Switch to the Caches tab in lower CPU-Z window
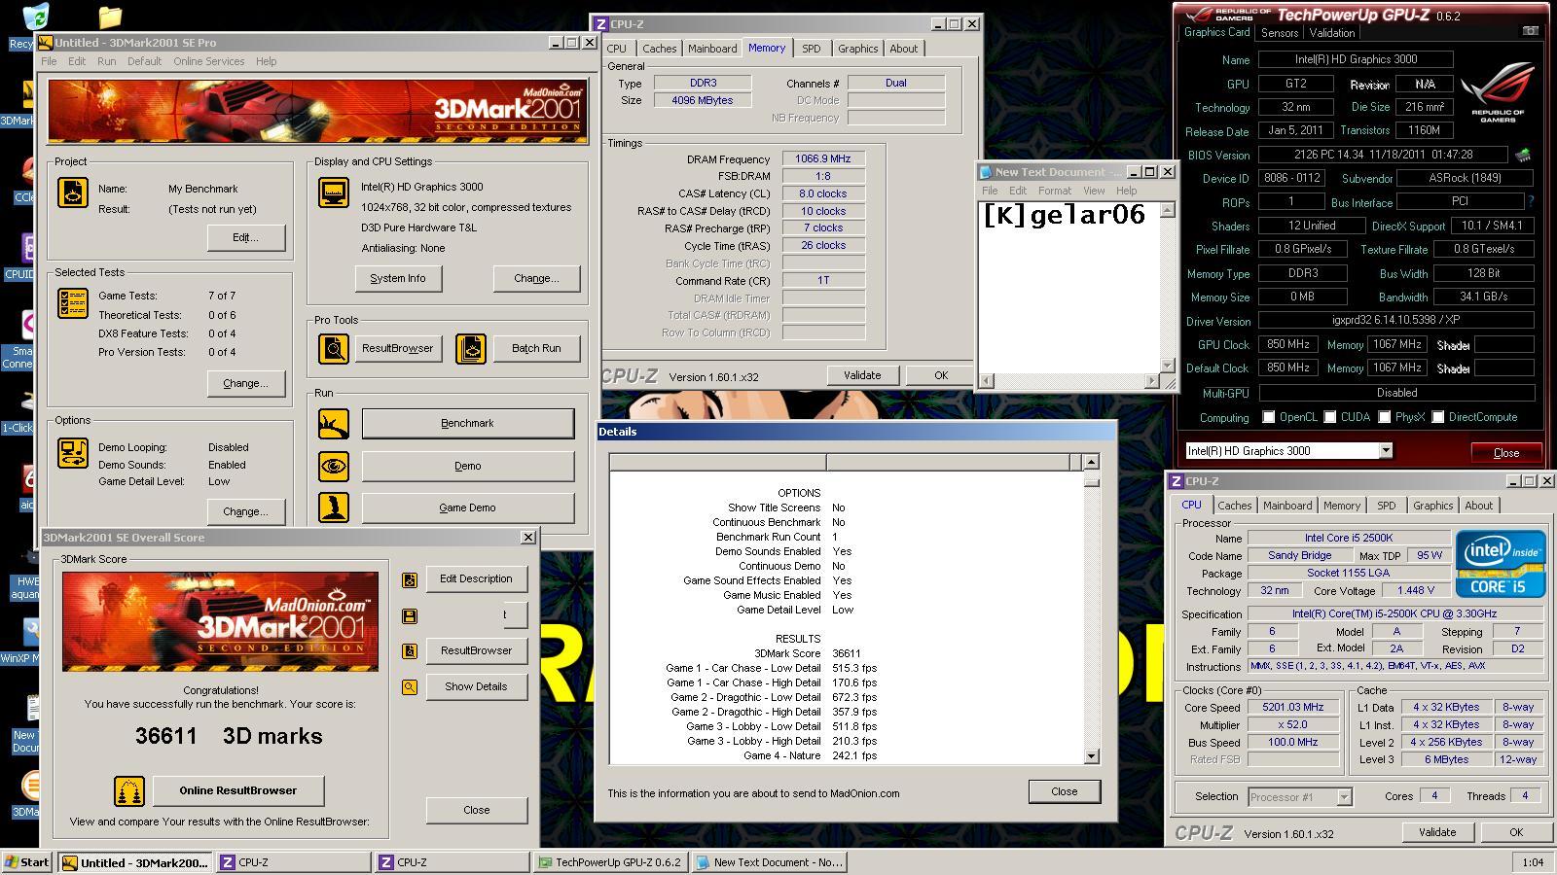Screen dimensions: 1557x875 tap(1235, 506)
